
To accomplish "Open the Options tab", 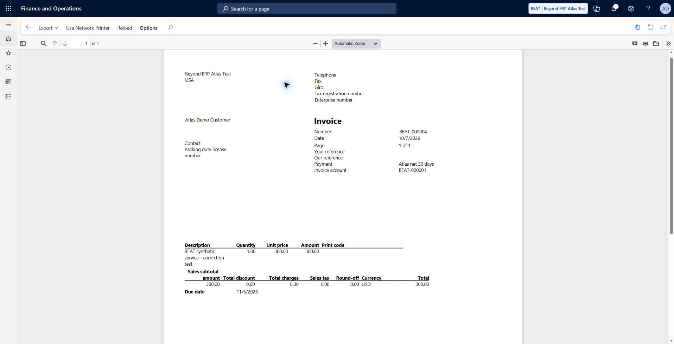I will pos(148,28).
